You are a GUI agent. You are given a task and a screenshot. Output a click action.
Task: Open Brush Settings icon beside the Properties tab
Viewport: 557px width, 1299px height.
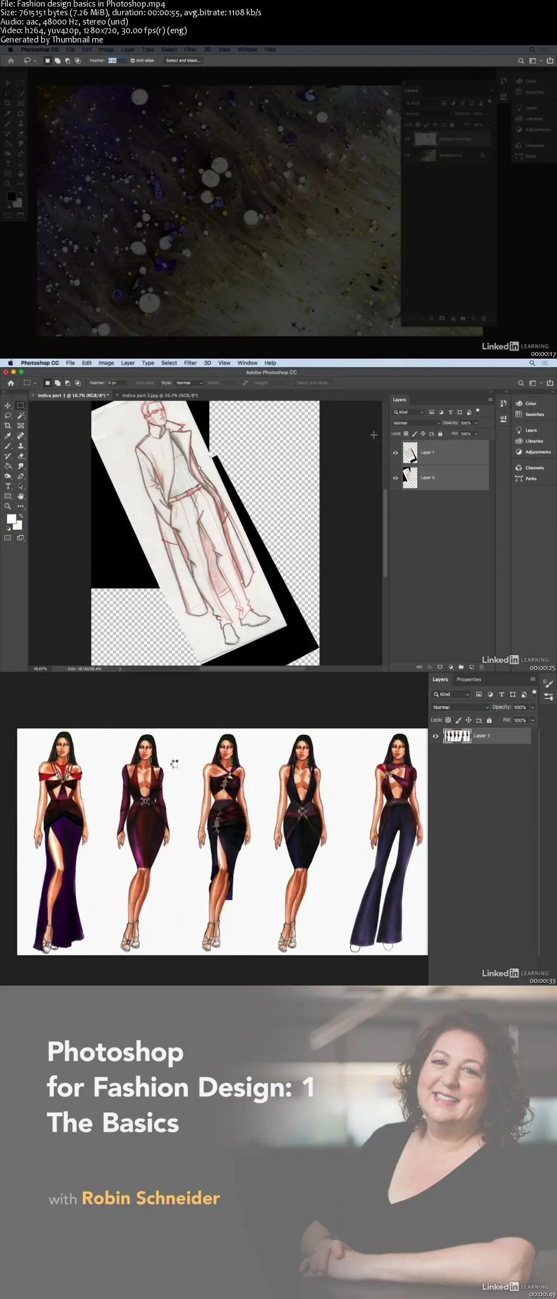pos(548,684)
